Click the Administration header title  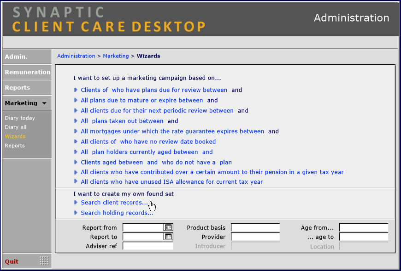point(351,18)
